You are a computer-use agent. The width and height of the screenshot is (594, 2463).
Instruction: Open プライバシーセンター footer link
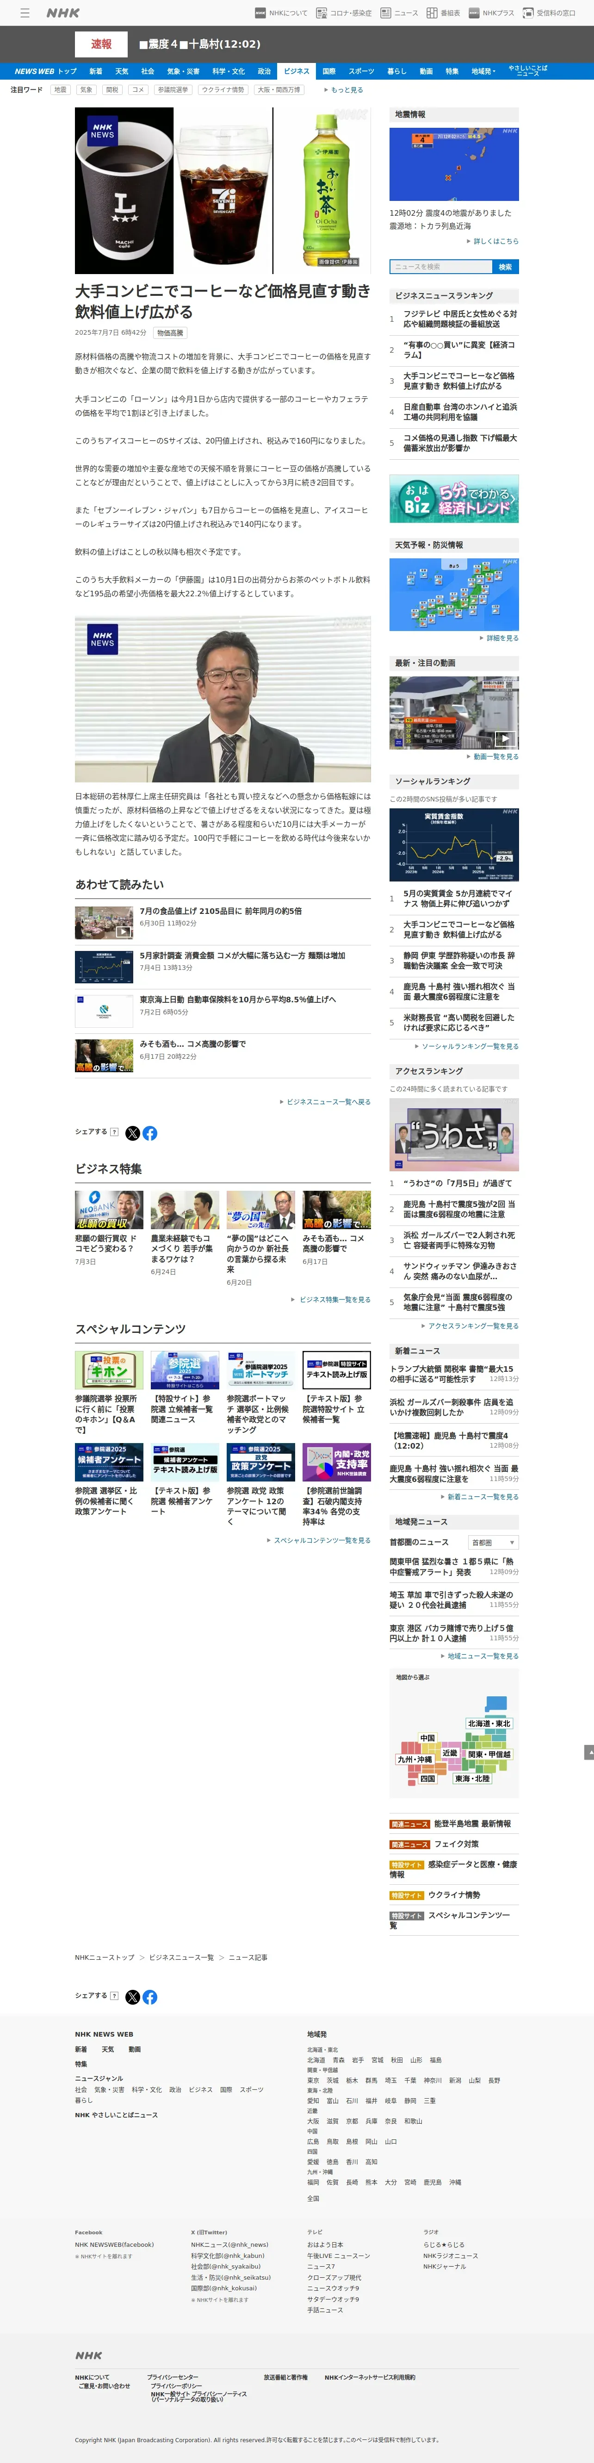click(x=173, y=2377)
